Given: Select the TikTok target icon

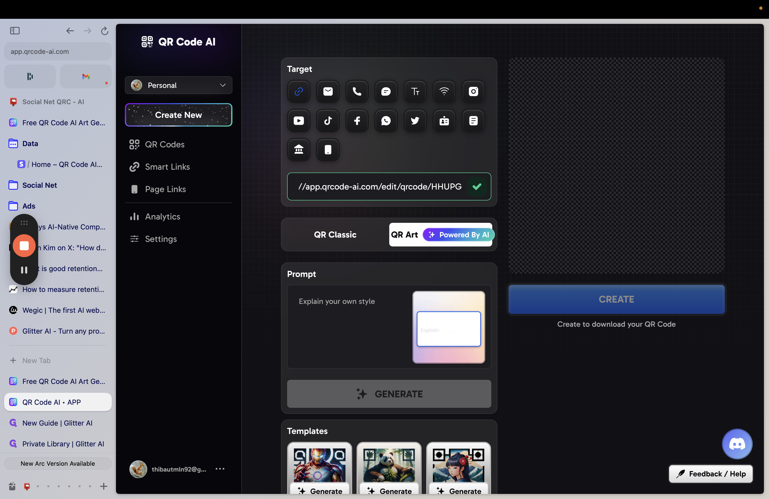Looking at the screenshot, I should click(x=328, y=121).
